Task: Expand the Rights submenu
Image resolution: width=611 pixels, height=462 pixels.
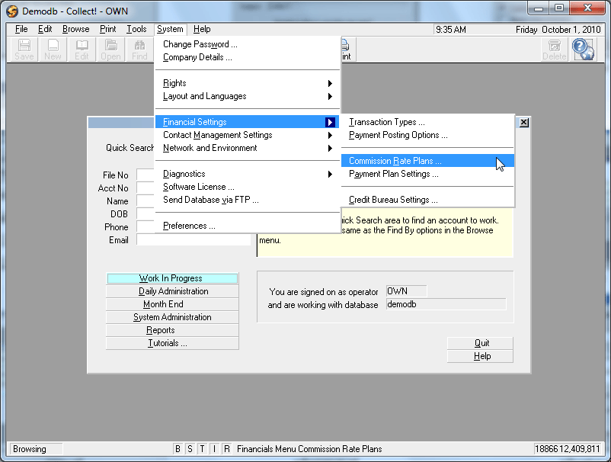Action: point(248,83)
